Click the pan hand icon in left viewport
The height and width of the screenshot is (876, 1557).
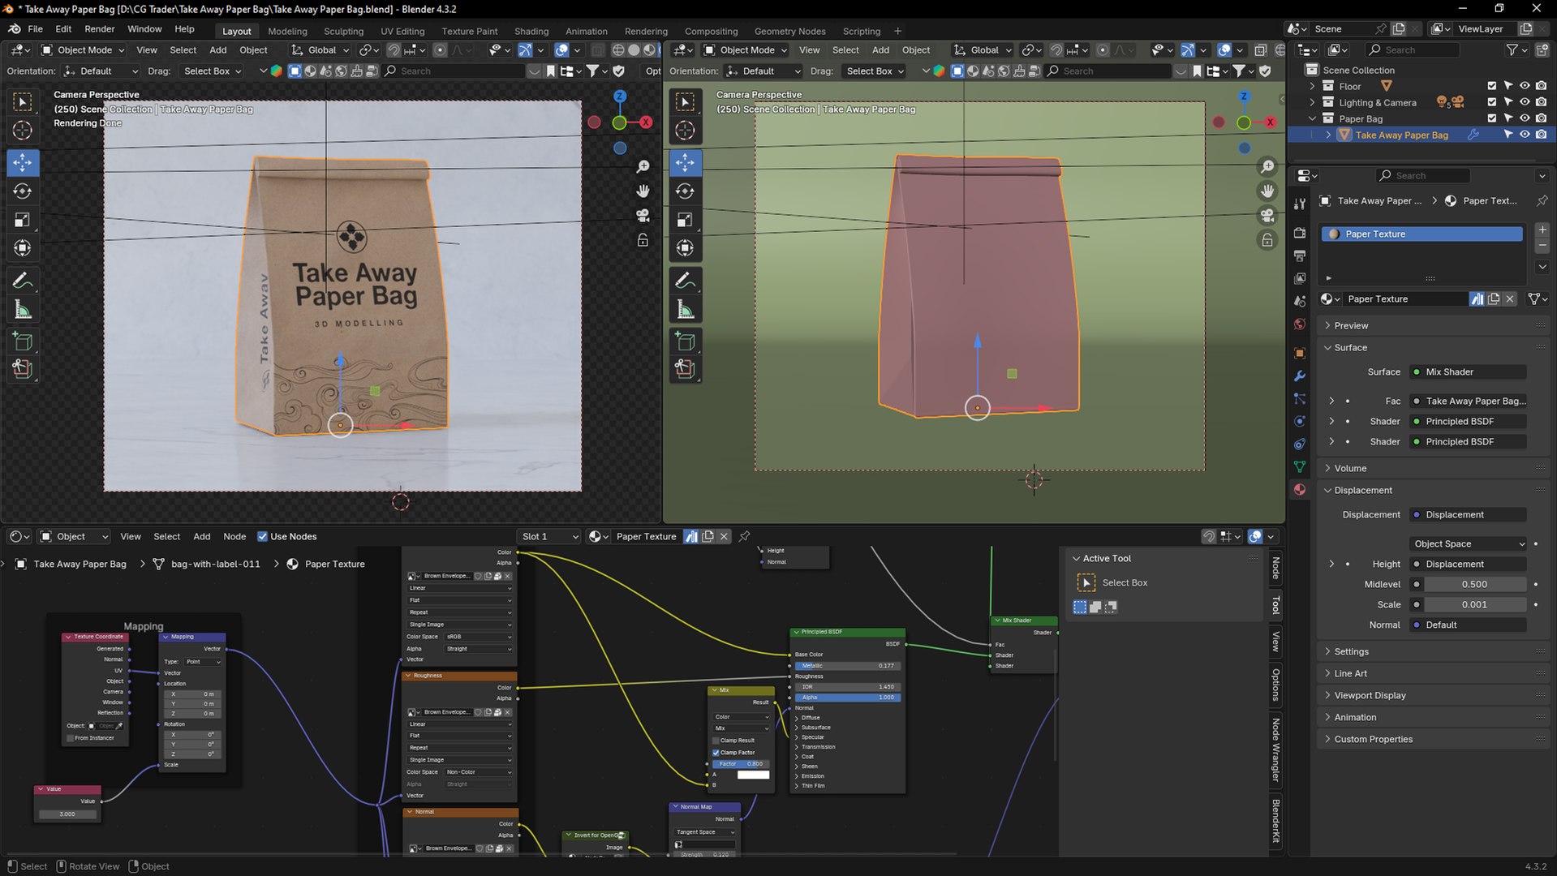(x=643, y=191)
